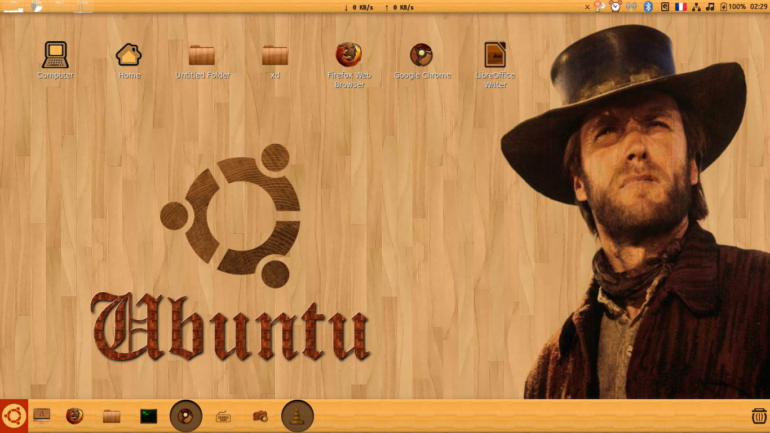770x433 pixels.
Task: Open the battery 100% power menu
Action: tap(733, 7)
